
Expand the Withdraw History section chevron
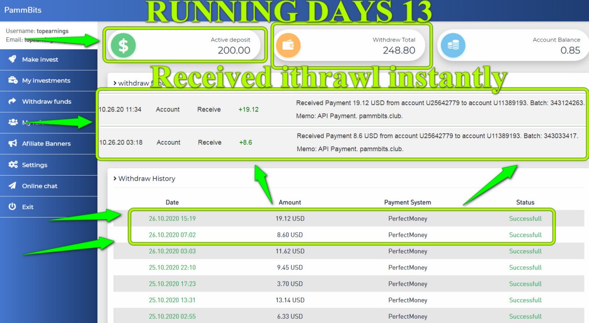(x=115, y=179)
